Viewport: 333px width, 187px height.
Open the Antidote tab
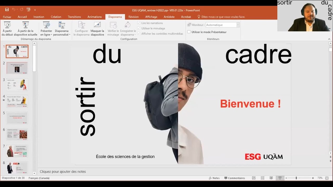(x=169, y=17)
